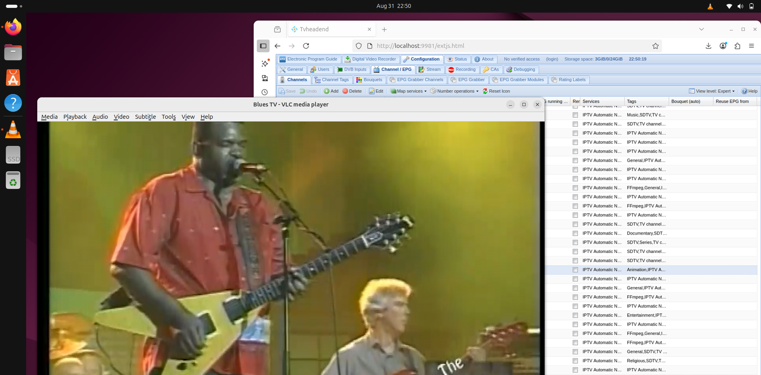Open the CAs configuration tab
This screenshot has width=761, height=375.
click(491, 70)
